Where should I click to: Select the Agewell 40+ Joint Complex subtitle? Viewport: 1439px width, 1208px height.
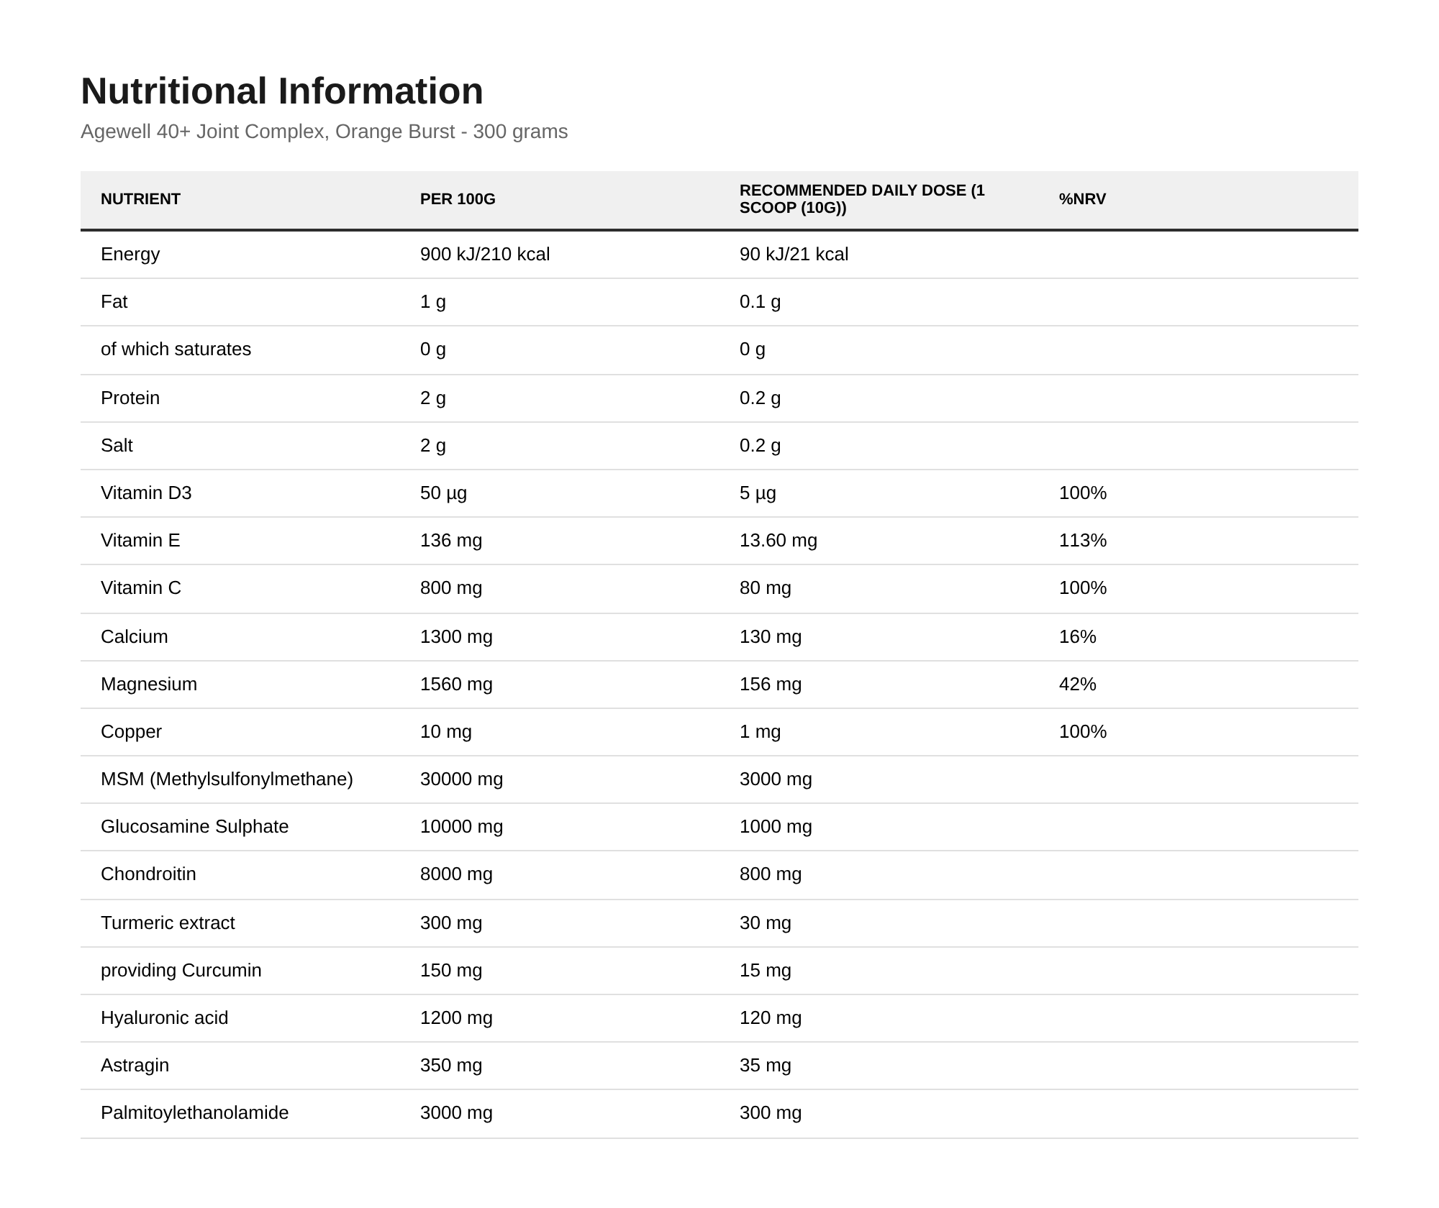pos(324,132)
